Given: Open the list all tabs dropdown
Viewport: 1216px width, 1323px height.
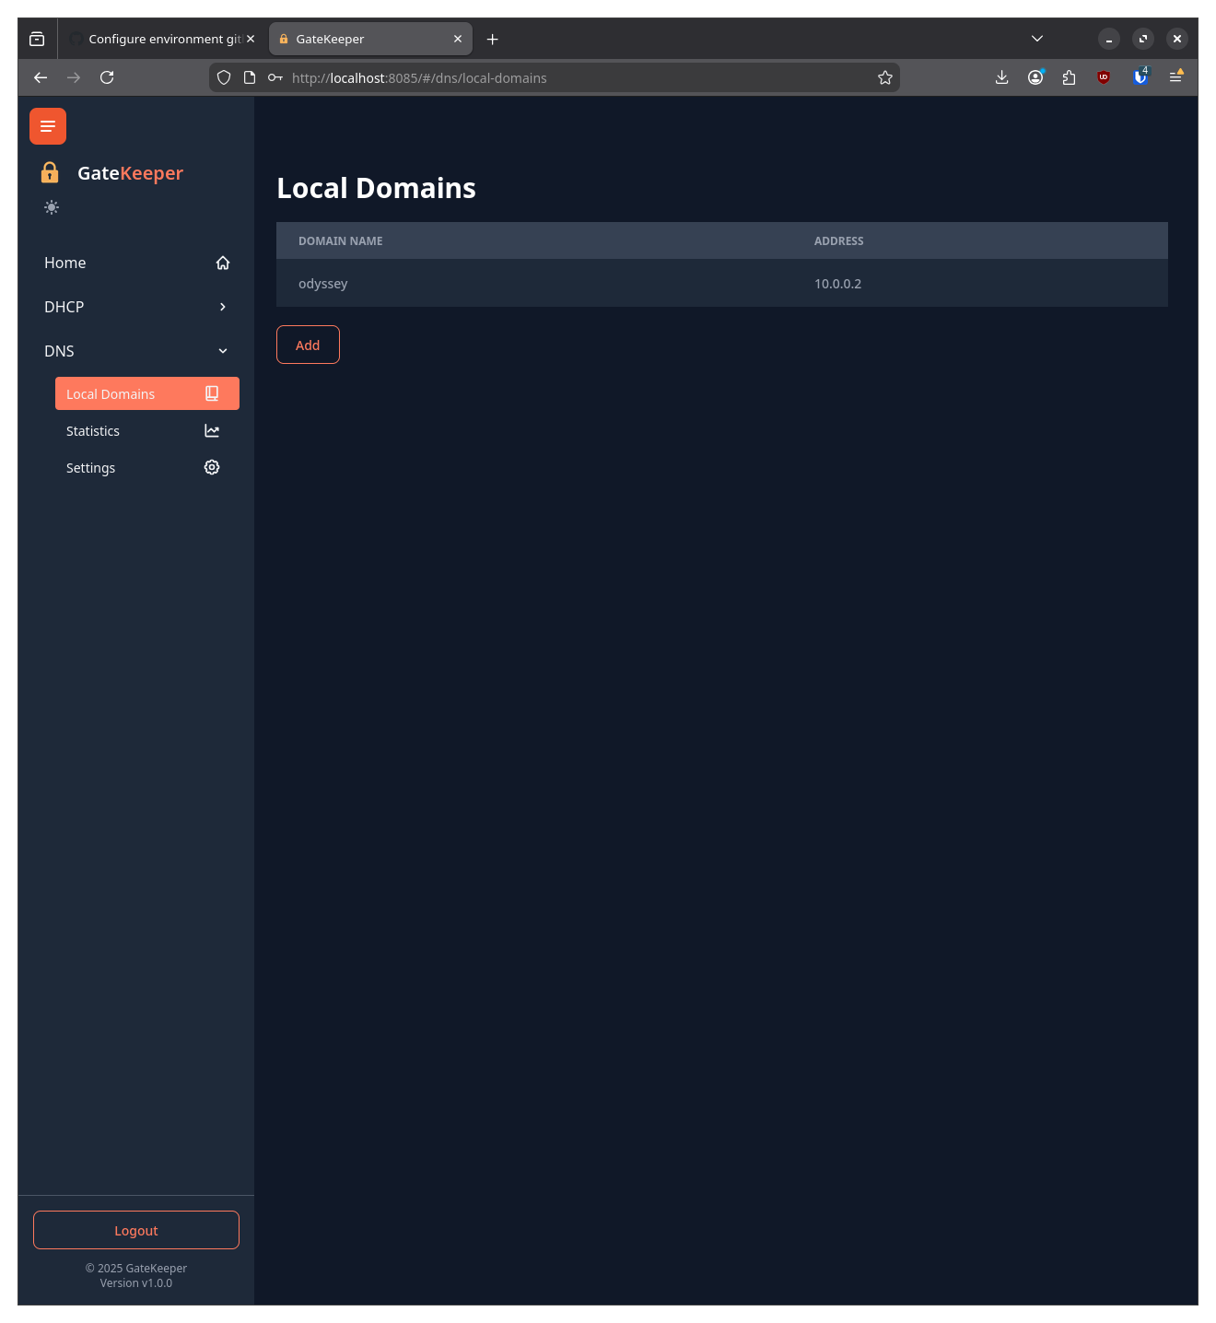Looking at the screenshot, I should pyautogui.click(x=1037, y=39).
